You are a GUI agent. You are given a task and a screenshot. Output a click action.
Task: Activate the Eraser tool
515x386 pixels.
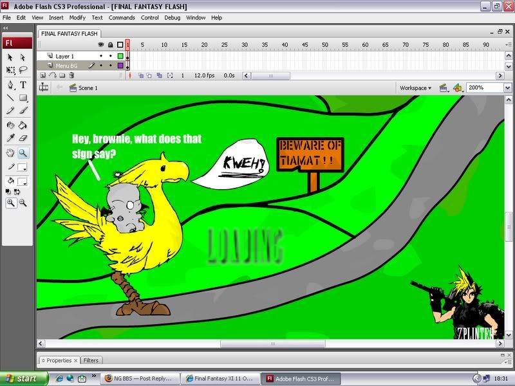23,138
